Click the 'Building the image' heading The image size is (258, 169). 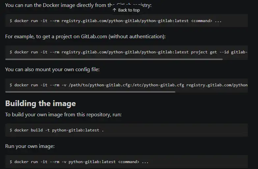[x=41, y=103]
